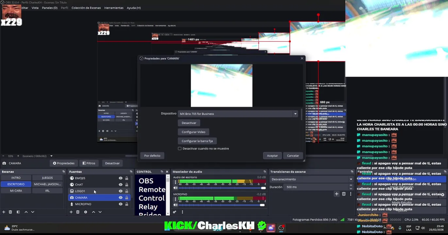Click the microphone tray icon
Screen dimensions: 448x235
click(400, 228)
